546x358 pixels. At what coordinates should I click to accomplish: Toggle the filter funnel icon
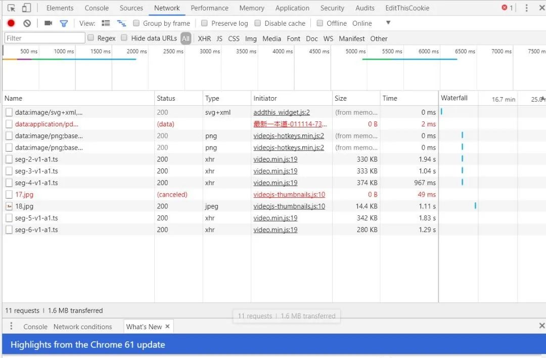(64, 23)
